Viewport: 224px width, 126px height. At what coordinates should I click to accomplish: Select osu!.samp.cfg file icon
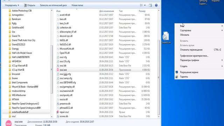[x=58, y=78]
